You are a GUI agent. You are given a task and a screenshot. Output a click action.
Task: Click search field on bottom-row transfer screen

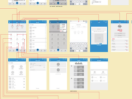click(17, 63)
